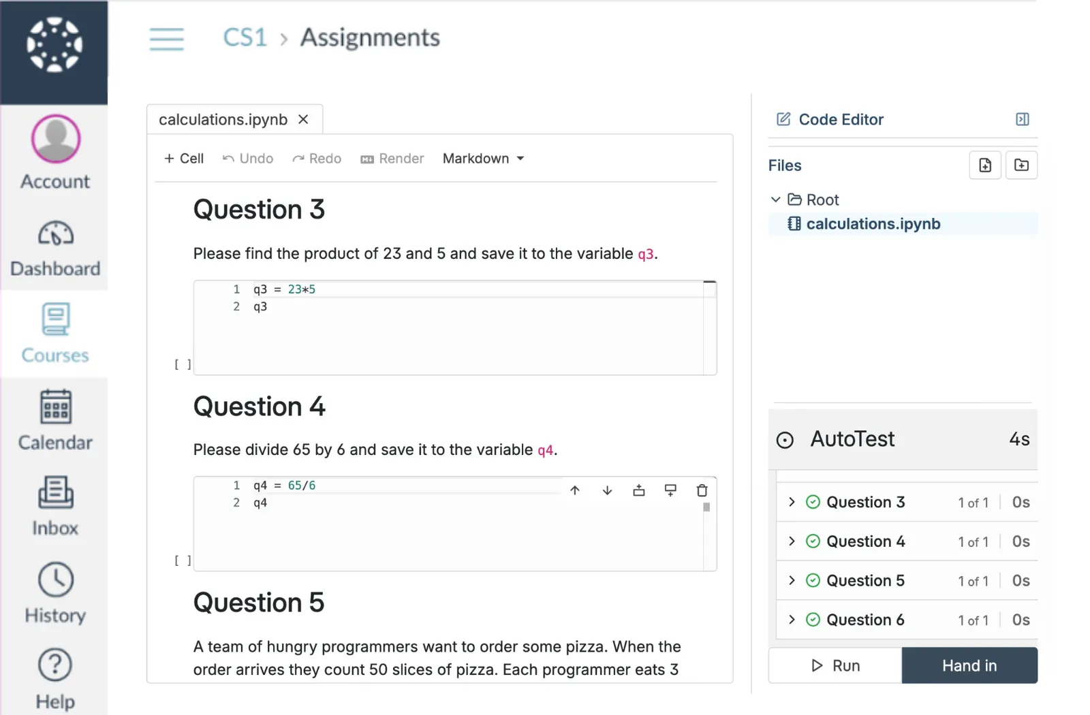Open the Help menu
The width and height of the screenshot is (1090, 715).
click(55, 680)
